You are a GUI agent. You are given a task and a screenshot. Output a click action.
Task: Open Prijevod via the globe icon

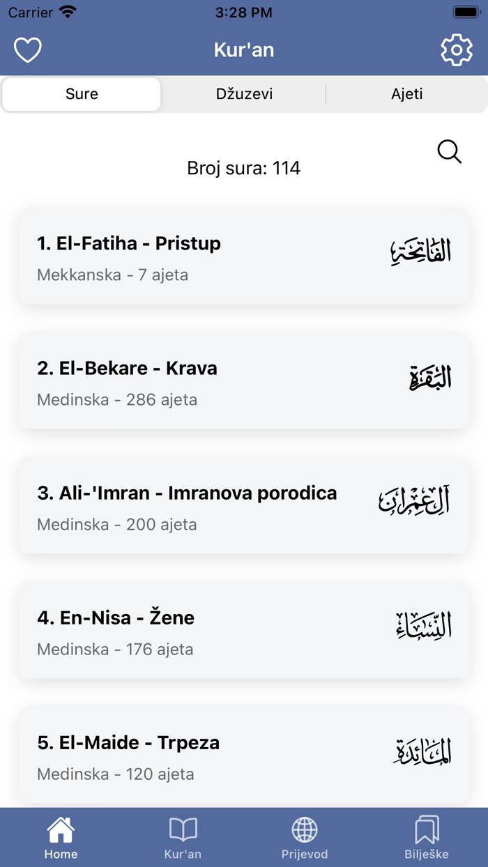(305, 834)
